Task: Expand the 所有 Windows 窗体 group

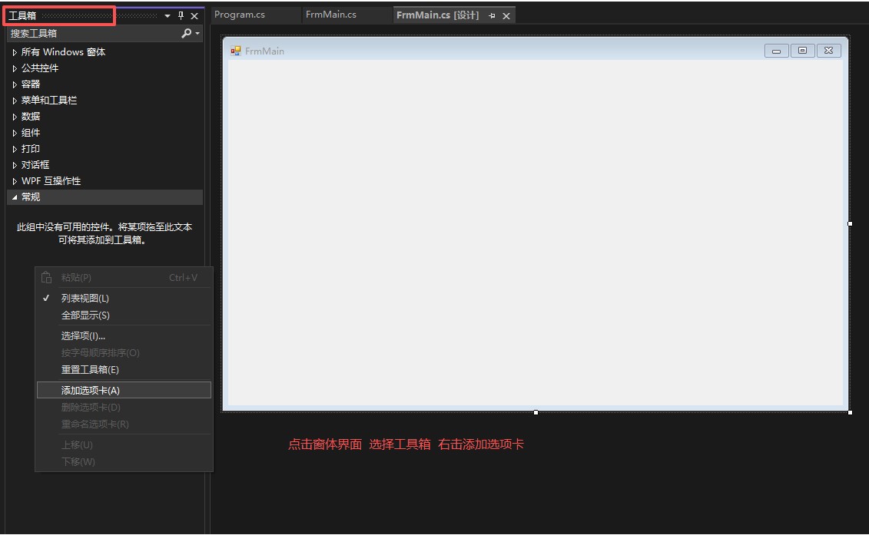Action: (15, 53)
